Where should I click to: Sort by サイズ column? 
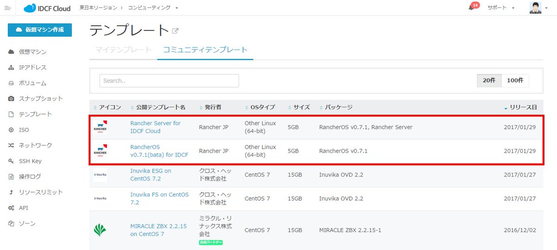pos(299,108)
